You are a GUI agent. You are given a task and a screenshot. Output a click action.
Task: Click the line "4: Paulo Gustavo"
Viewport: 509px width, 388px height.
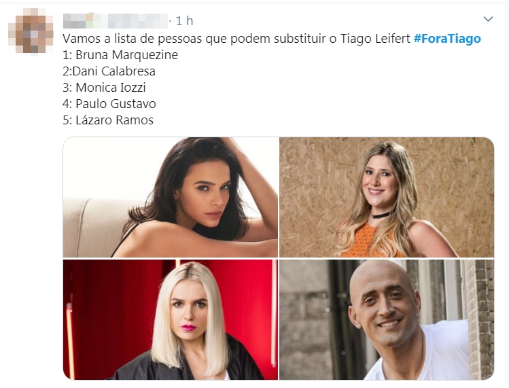coord(109,104)
